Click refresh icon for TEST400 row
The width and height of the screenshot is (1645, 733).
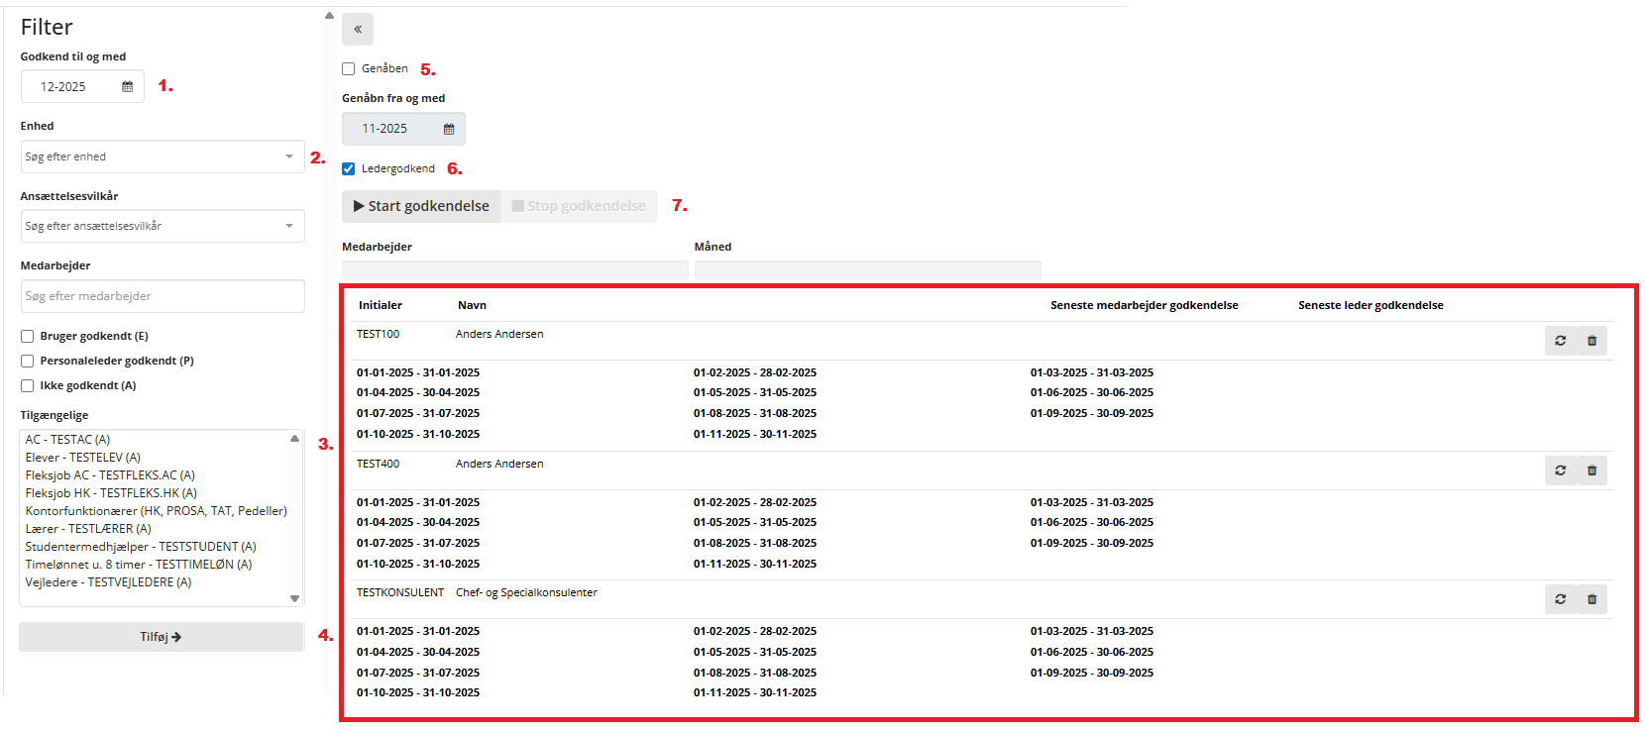coord(1560,471)
